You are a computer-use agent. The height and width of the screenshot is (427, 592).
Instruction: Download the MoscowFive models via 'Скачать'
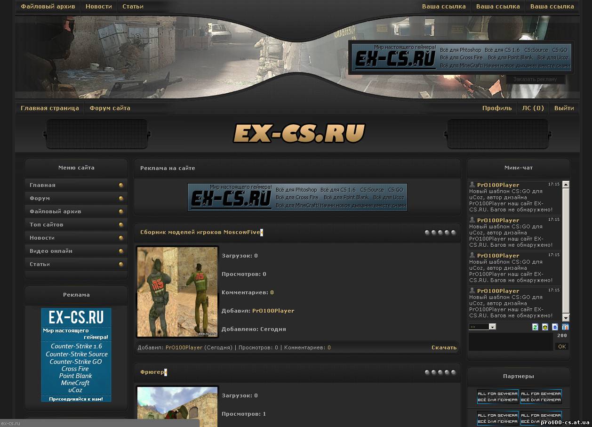pos(444,347)
